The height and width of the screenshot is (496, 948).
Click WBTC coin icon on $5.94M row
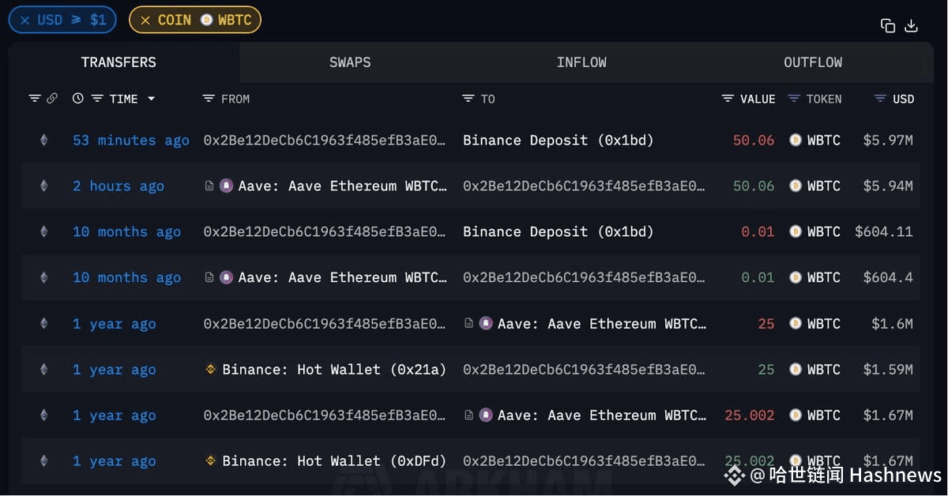[796, 186]
